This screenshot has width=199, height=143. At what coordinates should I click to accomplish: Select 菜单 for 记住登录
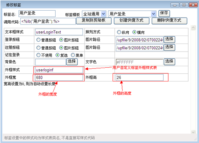click(73, 55)
